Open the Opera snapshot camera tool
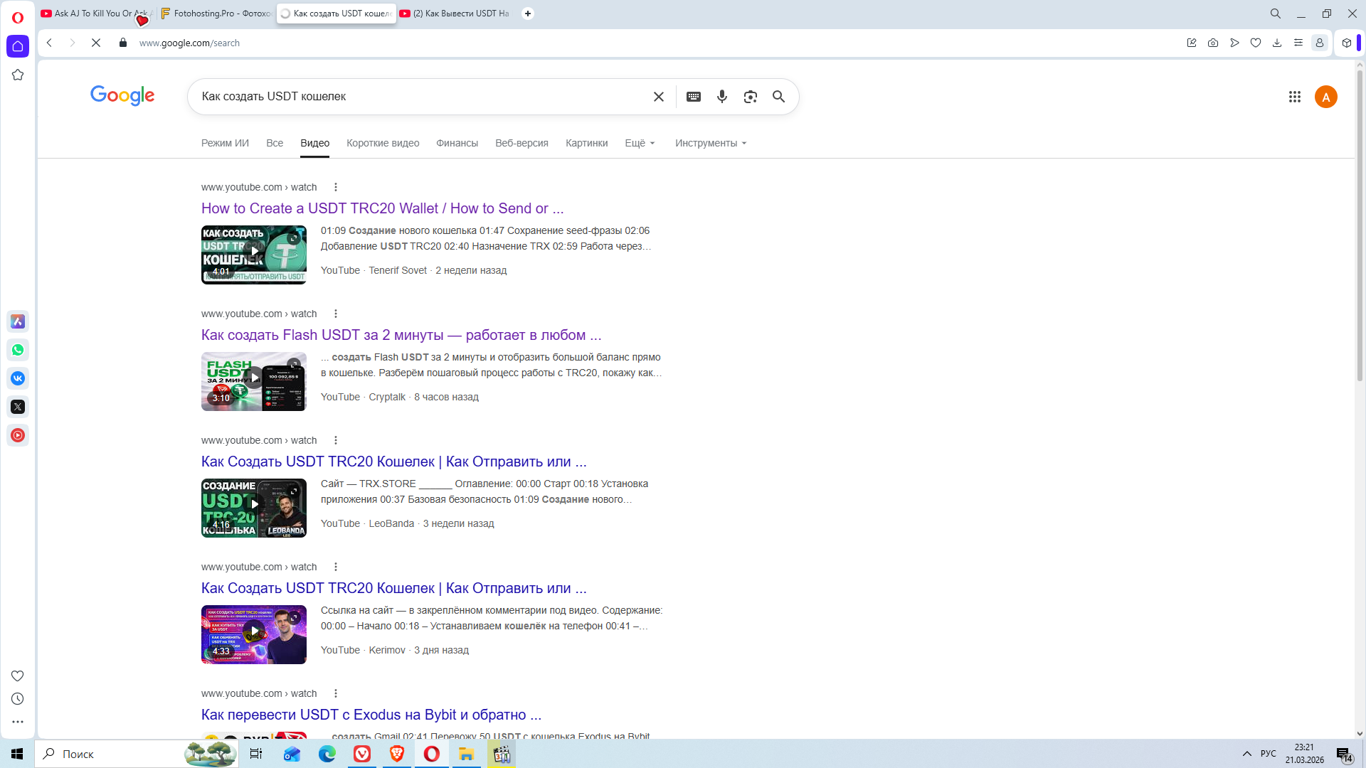The width and height of the screenshot is (1366, 768). coord(1213,43)
